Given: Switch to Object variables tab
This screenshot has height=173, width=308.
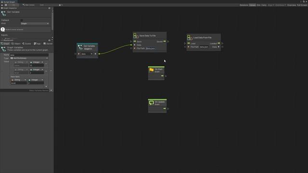Looking at the screenshot, I should (16, 44).
